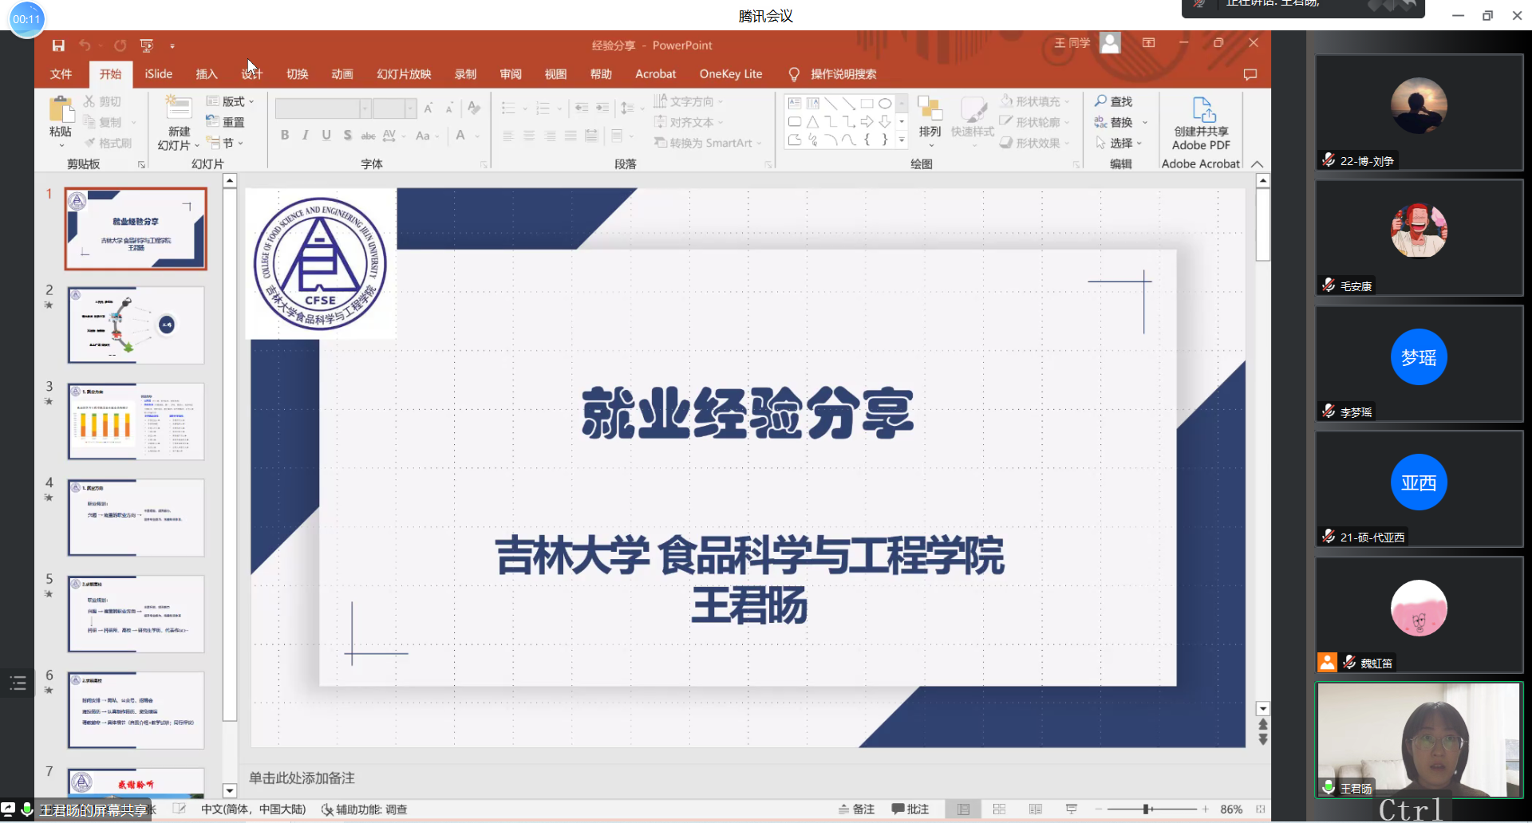Screen dimensions: 1532x823
Task: Switch to Normal view button
Action: pyautogui.click(x=963, y=809)
